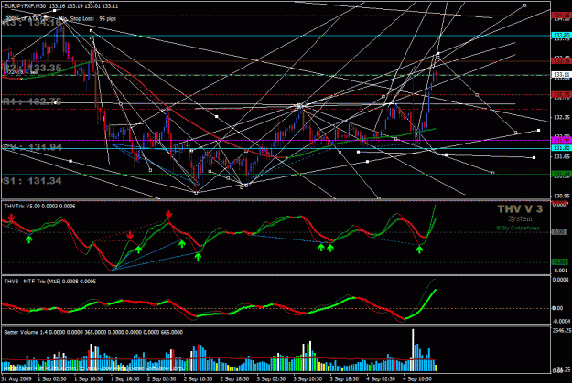Select the tallest white bar in Better Volume
Viewport: 572px width, 383px height.
point(413,350)
